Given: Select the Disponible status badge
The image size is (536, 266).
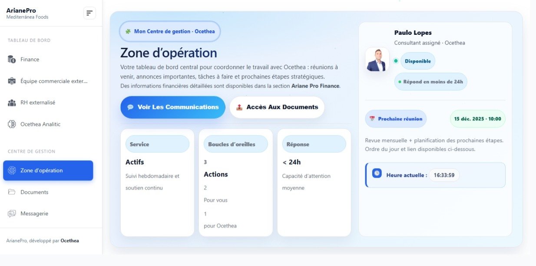Looking at the screenshot, I should pyautogui.click(x=417, y=61).
